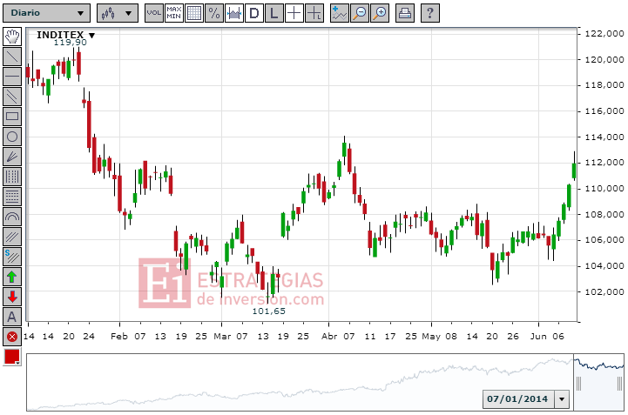Click the 110,000 price axis label

pos(604,189)
